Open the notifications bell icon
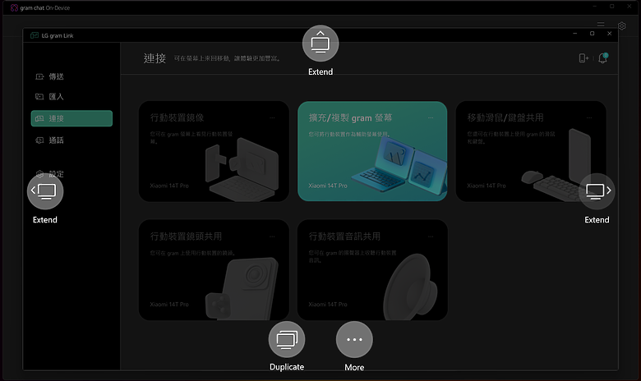641x381 pixels. tap(602, 58)
